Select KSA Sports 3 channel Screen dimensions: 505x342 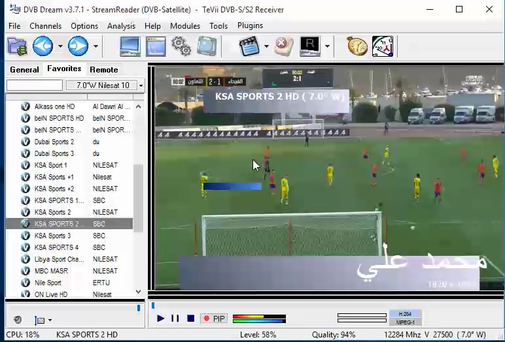pyautogui.click(x=69, y=236)
